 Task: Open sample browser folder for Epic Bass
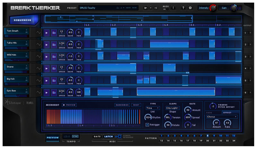54,92
